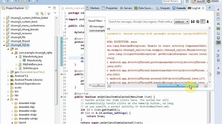Select chuong3_nhung_bieudo project

[24, 30]
